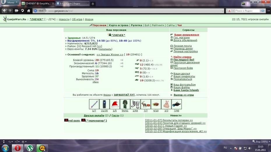Open Карта острова menu item
Screen dimensions: 271x152
(119, 25)
